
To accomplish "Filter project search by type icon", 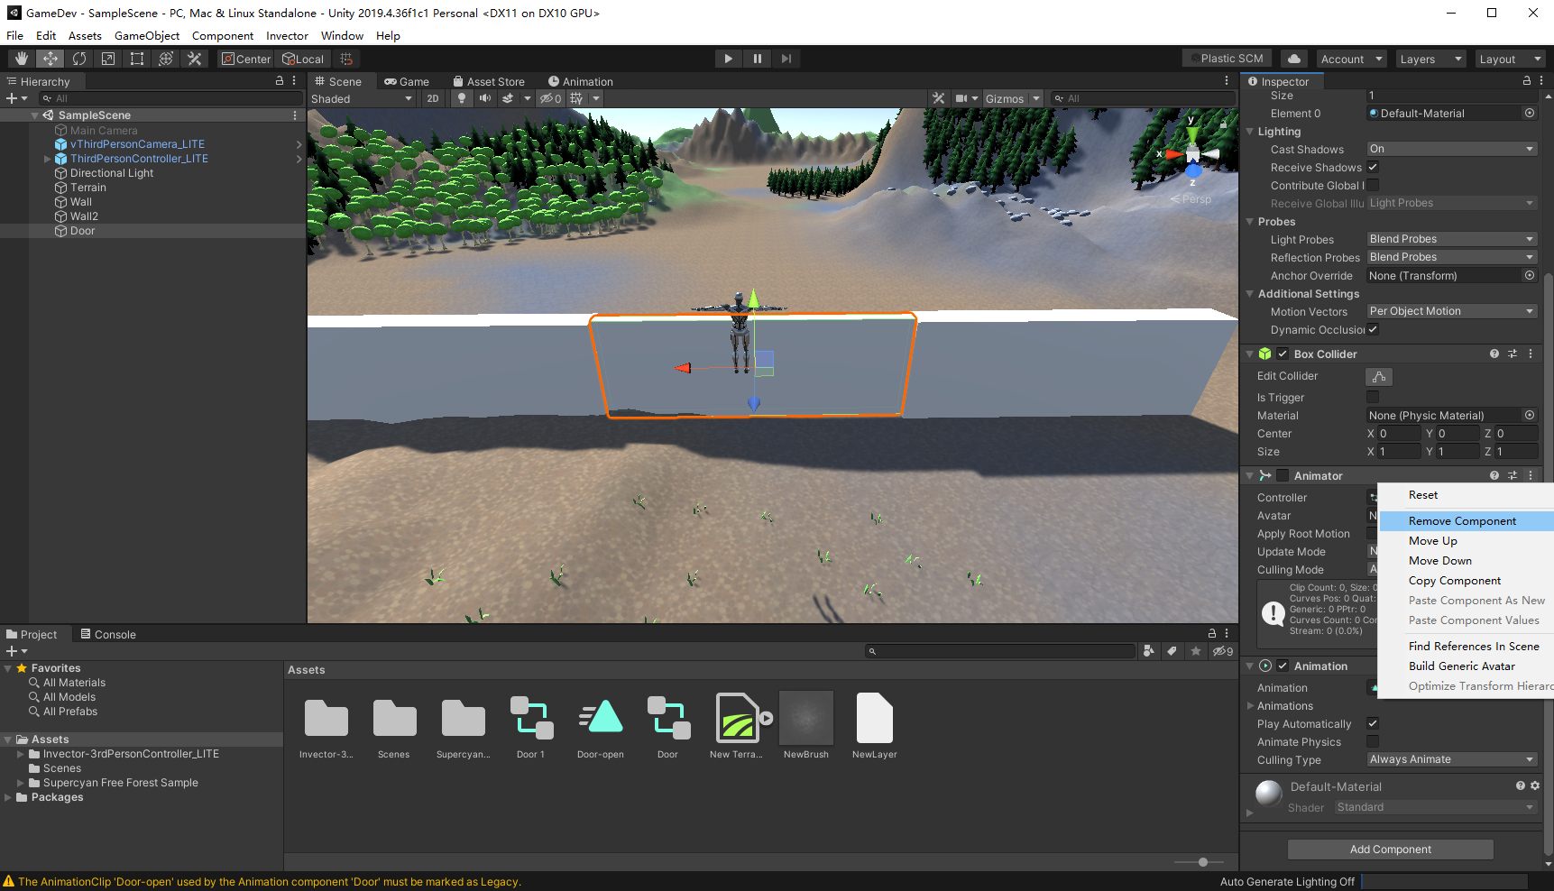I will point(1148,650).
